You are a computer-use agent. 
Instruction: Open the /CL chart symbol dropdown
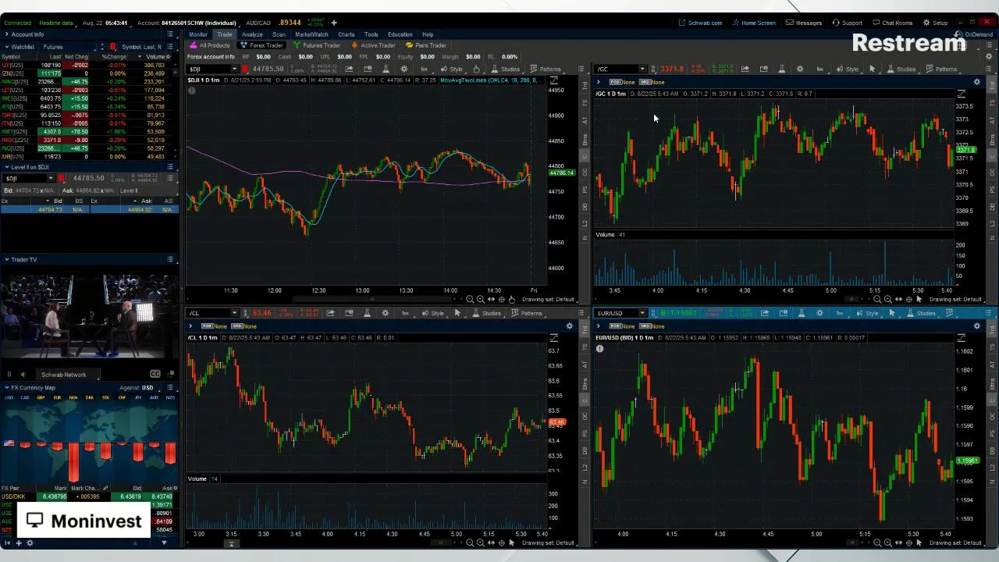coord(233,313)
